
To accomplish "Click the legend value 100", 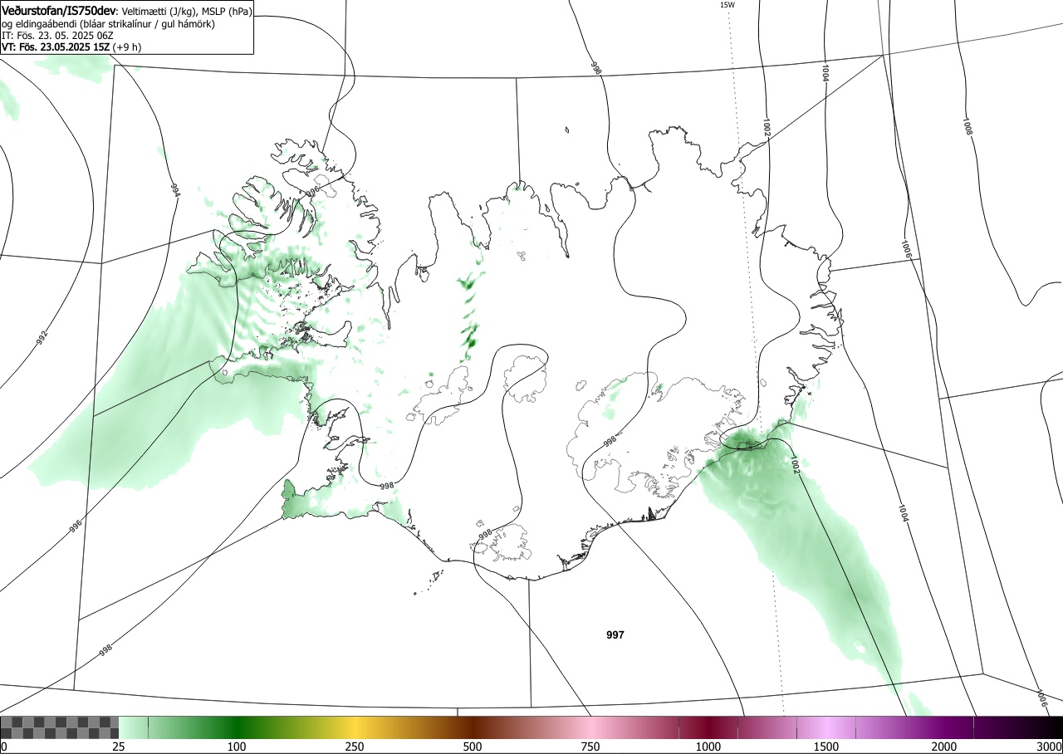I will (x=237, y=747).
